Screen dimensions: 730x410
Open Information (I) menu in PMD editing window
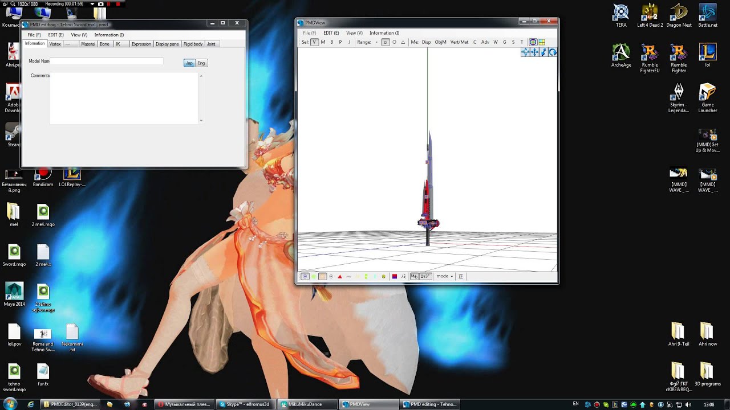[x=109, y=35]
